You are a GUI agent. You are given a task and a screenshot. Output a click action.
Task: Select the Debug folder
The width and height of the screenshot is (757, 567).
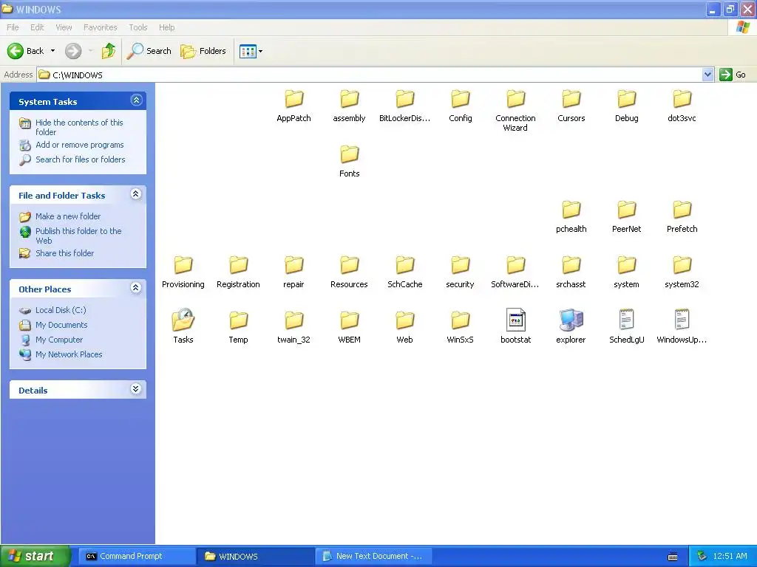pyautogui.click(x=627, y=106)
